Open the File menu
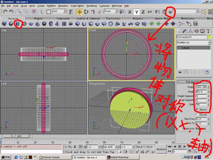The image size is (213, 160). click(x=3, y=6)
